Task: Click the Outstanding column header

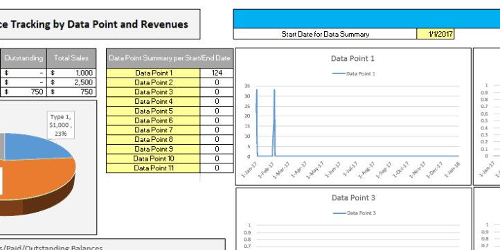Action: [24, 58]
